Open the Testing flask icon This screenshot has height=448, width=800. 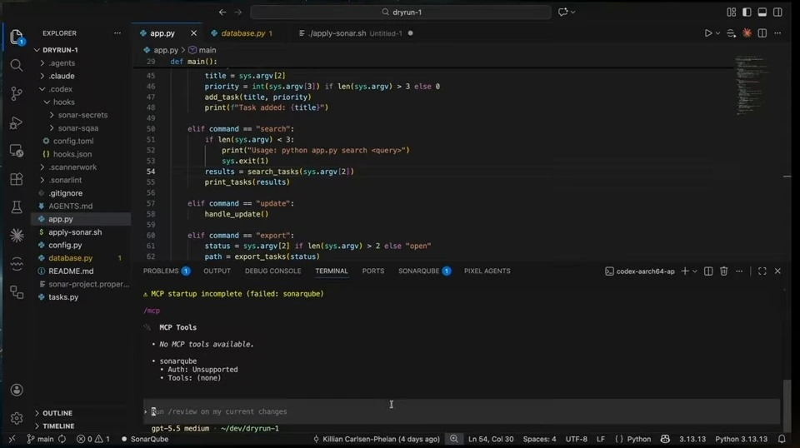click(17, 207)
